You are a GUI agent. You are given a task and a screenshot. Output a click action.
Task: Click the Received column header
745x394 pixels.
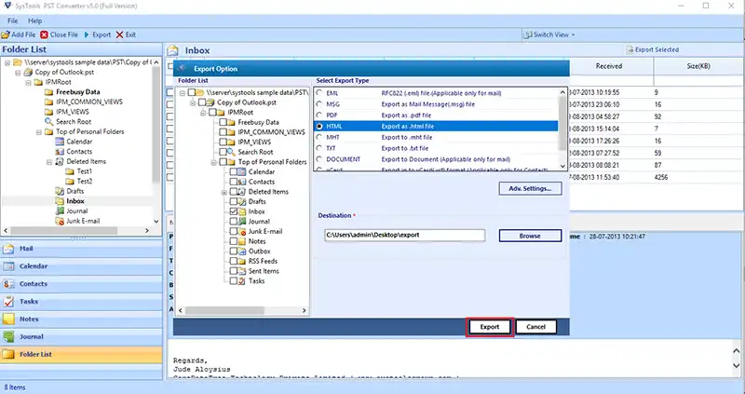(x=610, y=66)
